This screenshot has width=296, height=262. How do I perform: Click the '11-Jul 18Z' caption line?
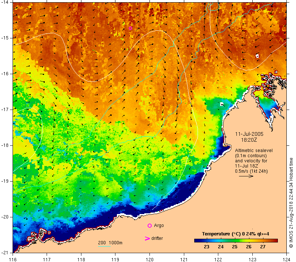click(246, 166)
